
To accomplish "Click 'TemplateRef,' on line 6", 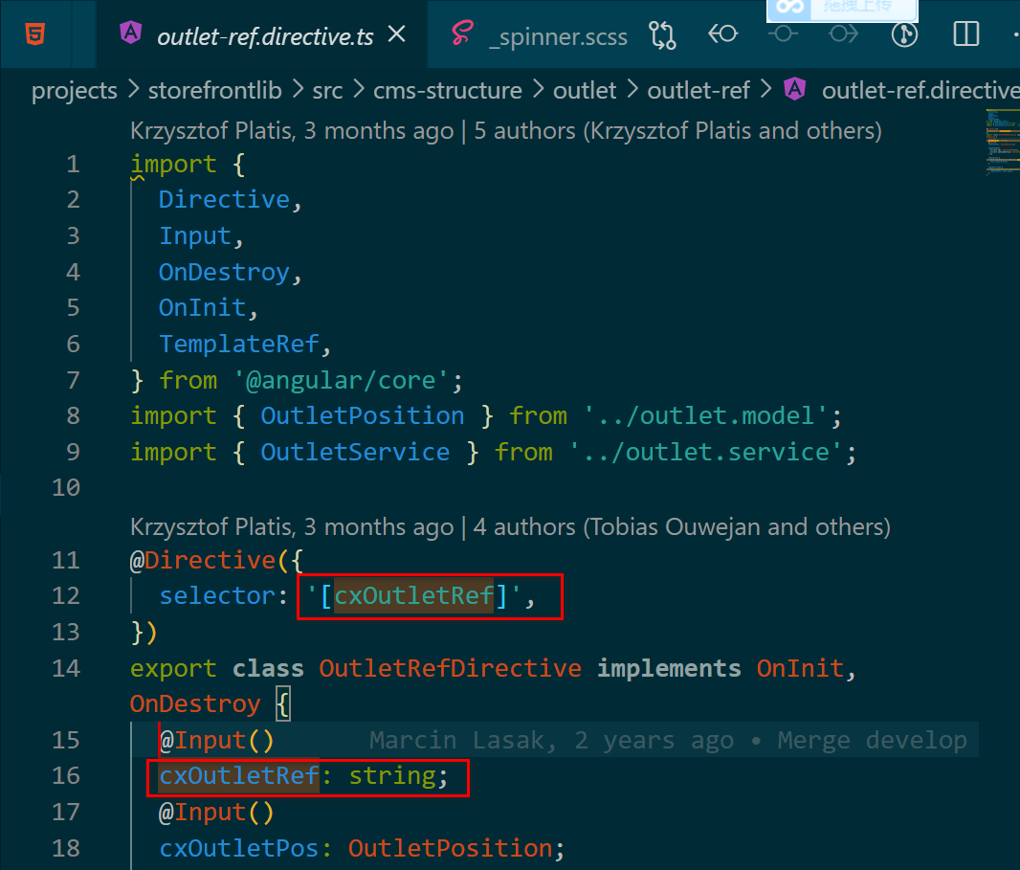I will pyautogui.click(x=245, y=345).
